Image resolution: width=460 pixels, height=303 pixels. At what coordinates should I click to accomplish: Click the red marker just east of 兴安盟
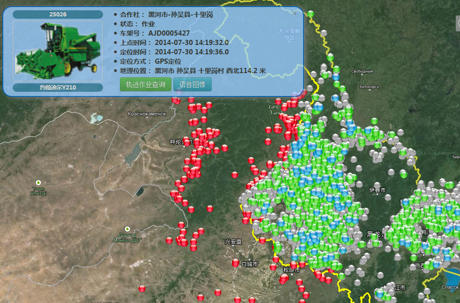(x=263, y=241)
